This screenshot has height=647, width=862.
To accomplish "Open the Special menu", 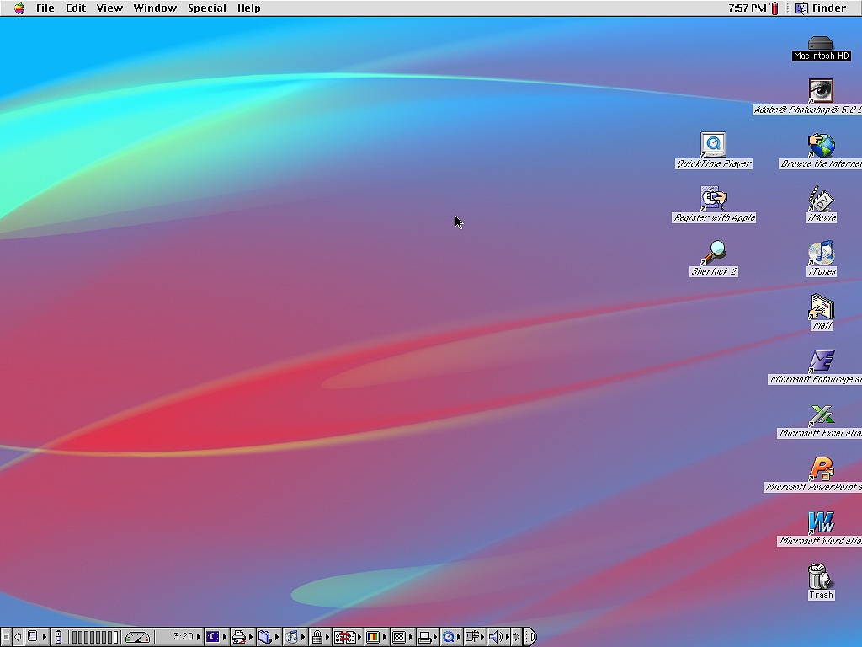I will 207,8.
